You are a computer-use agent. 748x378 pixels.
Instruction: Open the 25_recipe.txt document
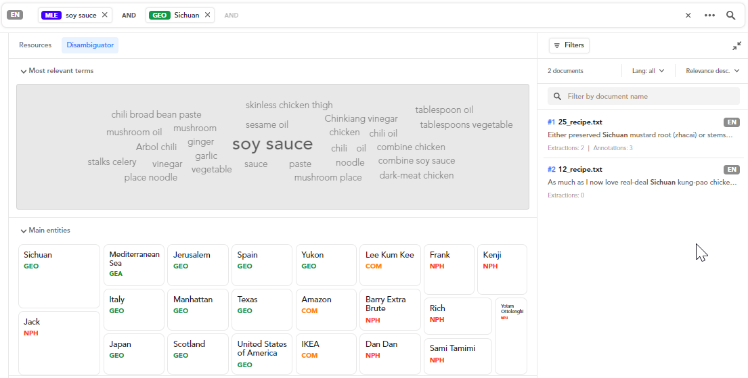click(580, 122)
